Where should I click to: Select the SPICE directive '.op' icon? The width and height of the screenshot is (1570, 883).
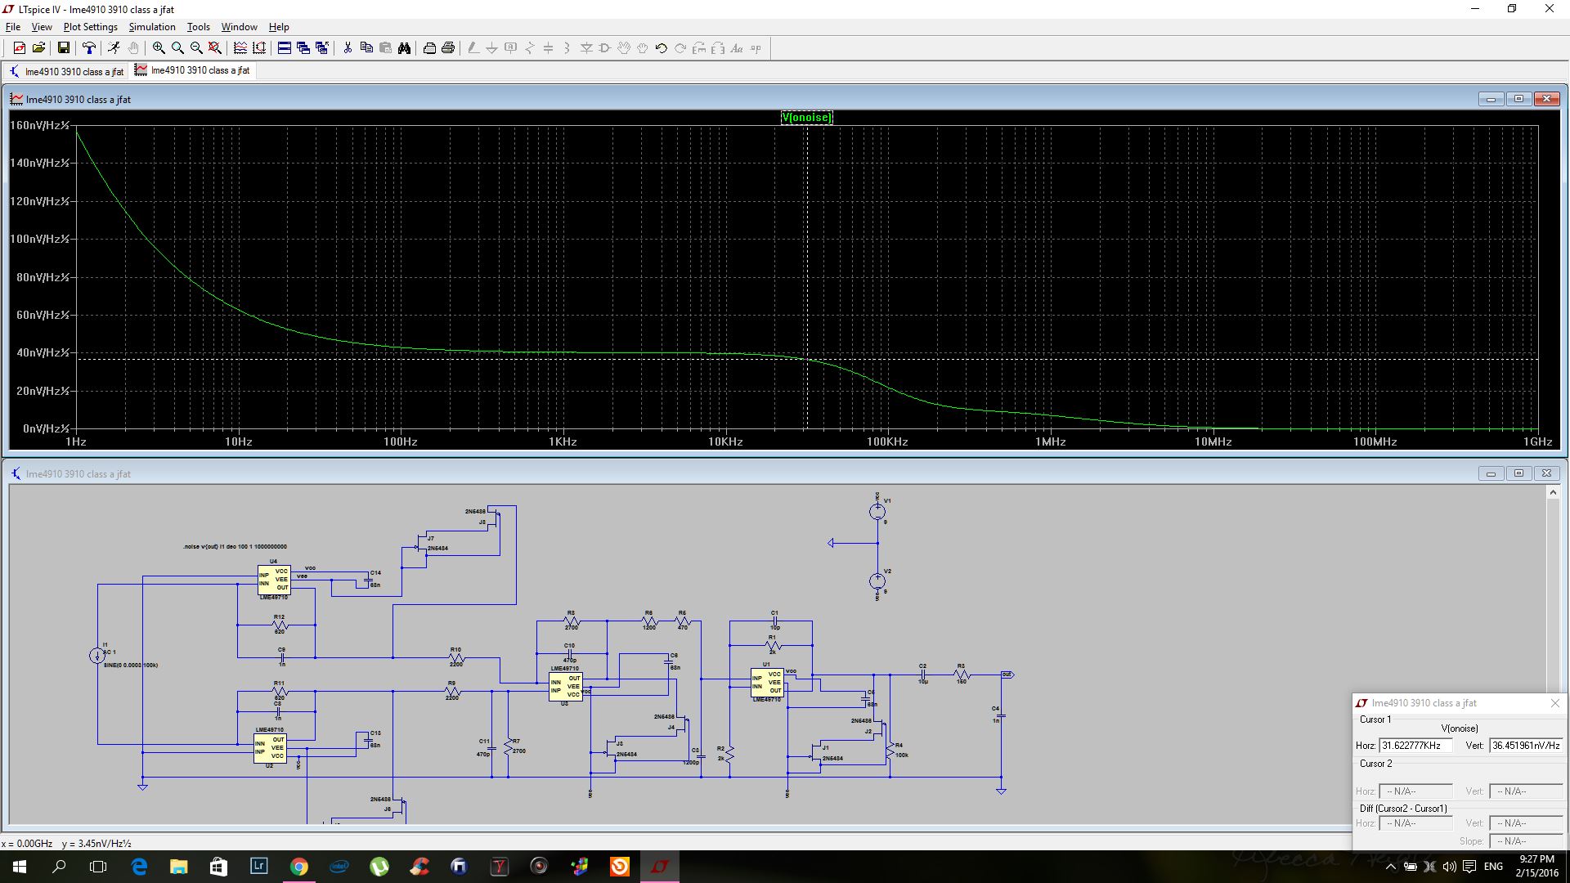coord(756,48)
